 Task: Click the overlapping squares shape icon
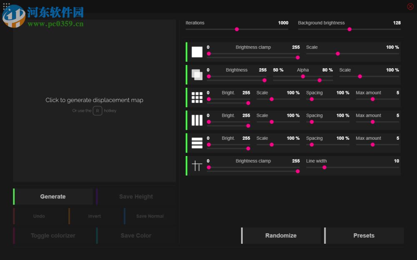click(x=196, y=74)
